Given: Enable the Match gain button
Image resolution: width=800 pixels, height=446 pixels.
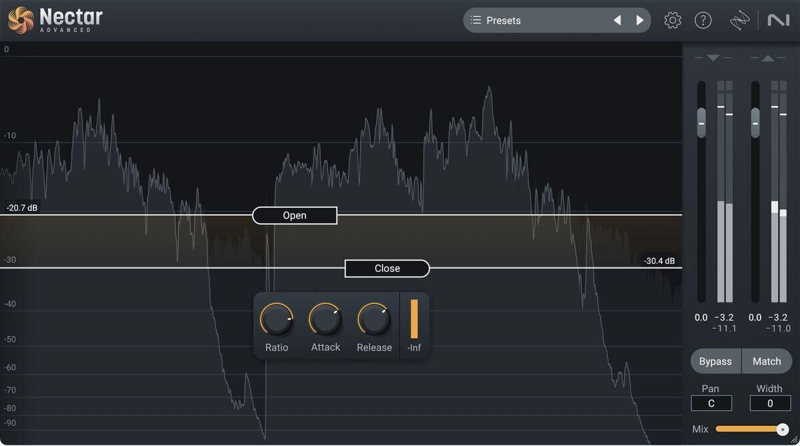Looking at the screenshot, I should tap(767, 361).
